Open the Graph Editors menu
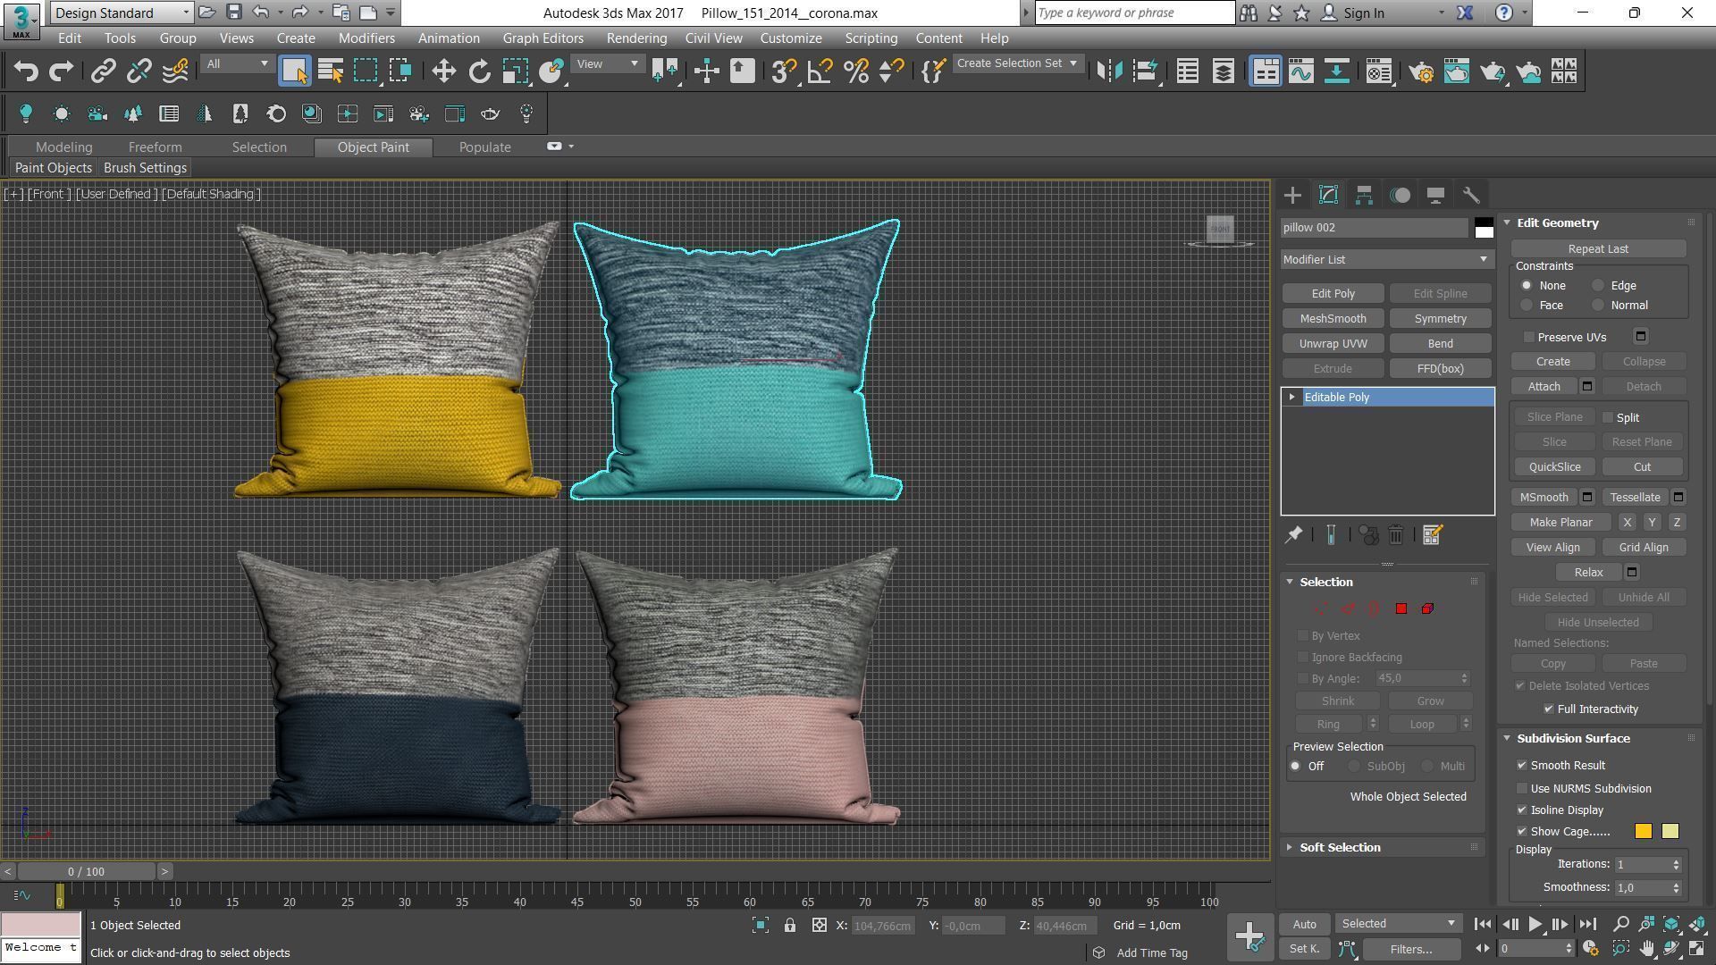Viewport: 1716px width, 965px height. pyautogui.click(x=543, y=38)
